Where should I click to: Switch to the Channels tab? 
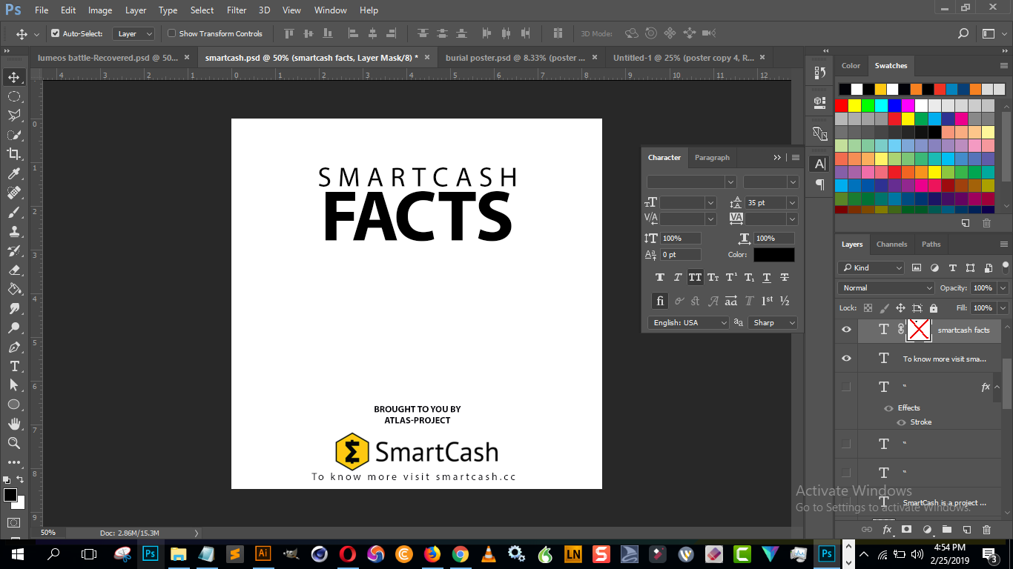point(891,244)
